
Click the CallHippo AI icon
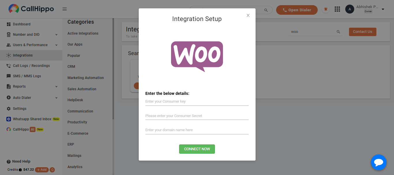click(9, 129)
